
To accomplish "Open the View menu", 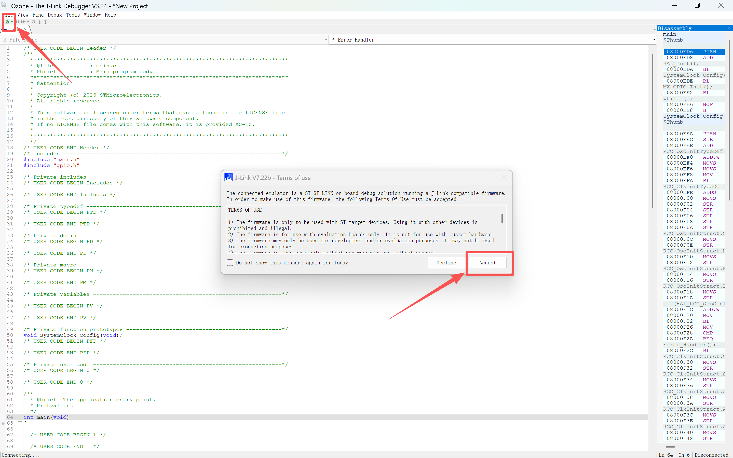I will pos(23,15).
